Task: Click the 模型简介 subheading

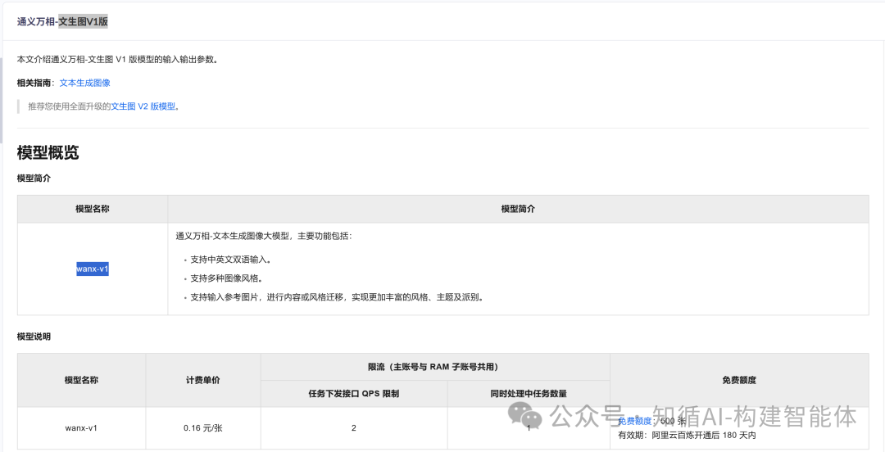Action: pos(34,178)
